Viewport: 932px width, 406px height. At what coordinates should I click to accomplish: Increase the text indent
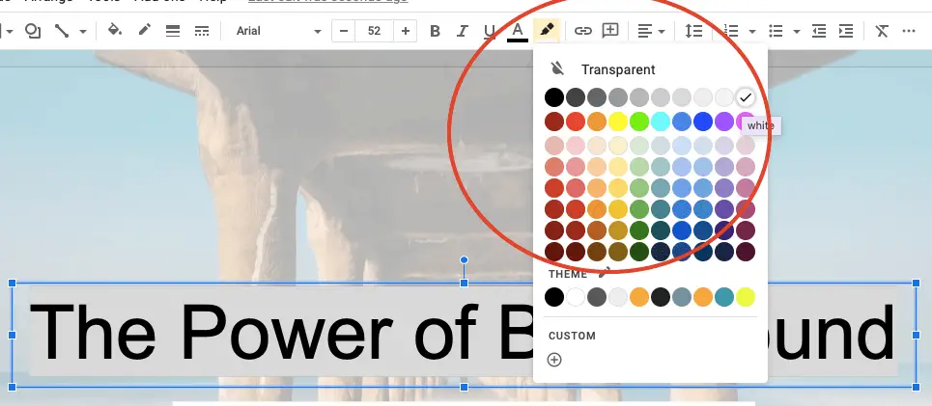pos(846,31)
